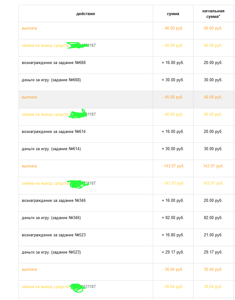Click the 'сумма' column header
Image resolution: width=235 pixels, height=300 pixels.
click(x=173, y=14)
